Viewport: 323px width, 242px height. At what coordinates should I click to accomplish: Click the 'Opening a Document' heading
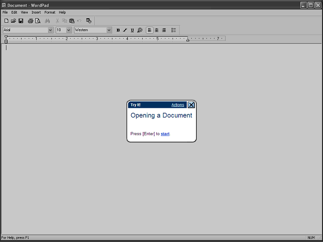(161, 115)
